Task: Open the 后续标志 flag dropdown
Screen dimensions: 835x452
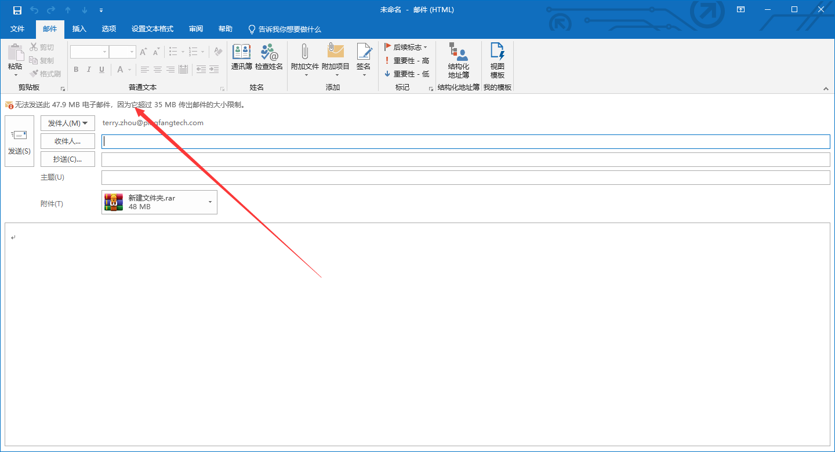Action: point(406,47)
